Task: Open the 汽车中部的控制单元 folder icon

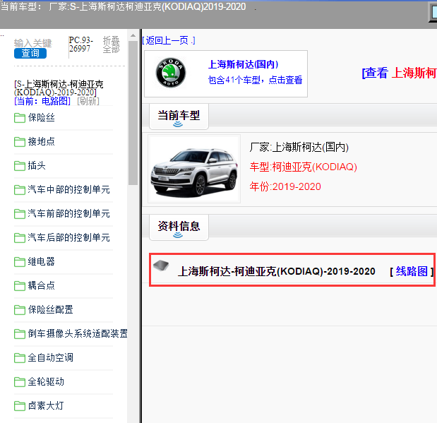Action: click(20, 190)
